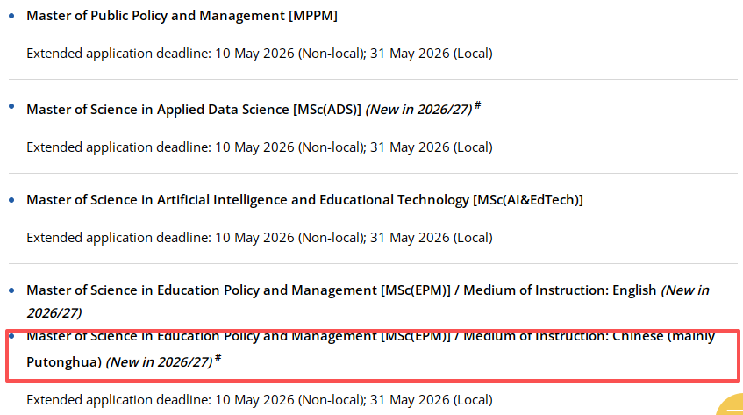Select MSc(EPM) with English medium of instruction
This screenshot has width=743, height=415.
click(340, 290)
